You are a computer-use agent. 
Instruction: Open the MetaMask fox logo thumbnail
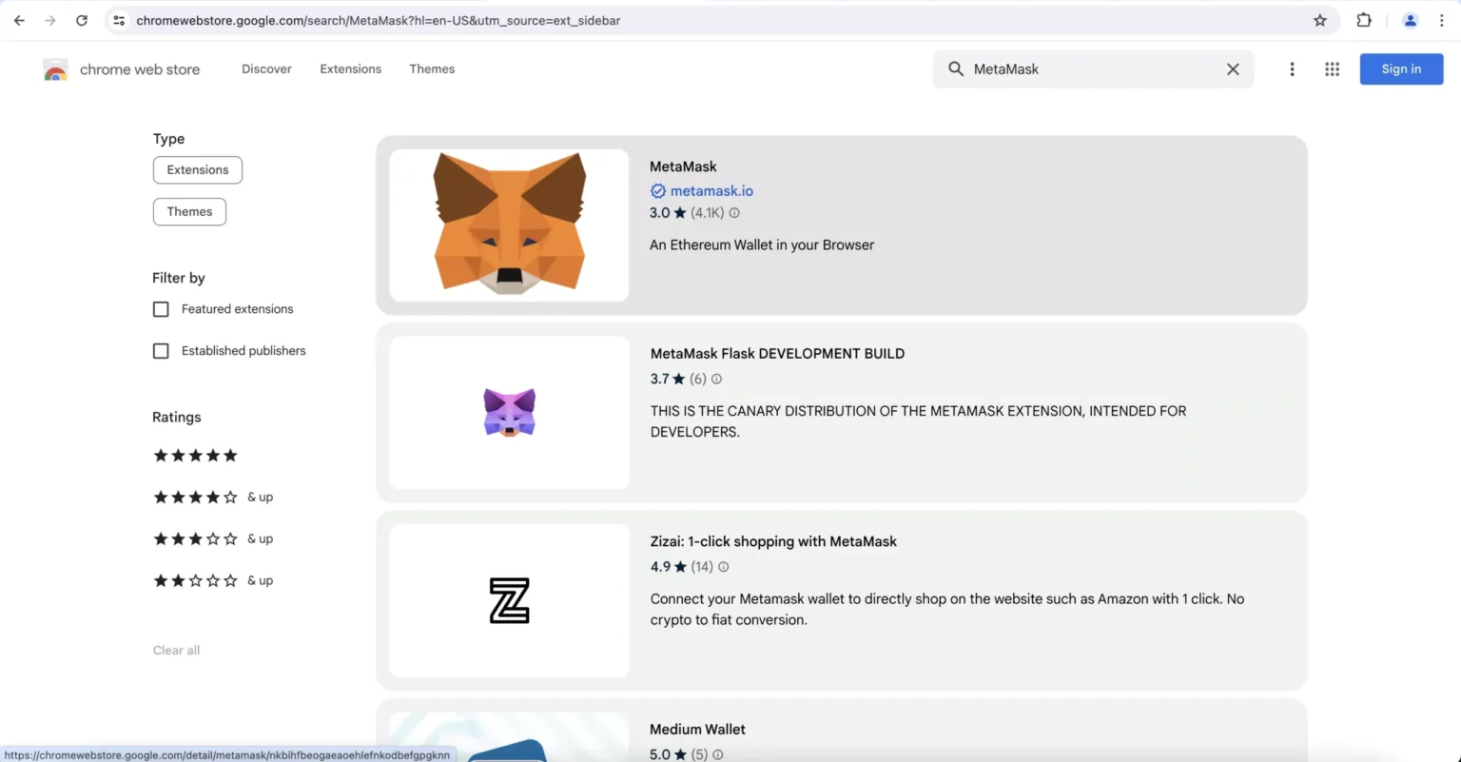pyautogui.click(x=509, y=225)
